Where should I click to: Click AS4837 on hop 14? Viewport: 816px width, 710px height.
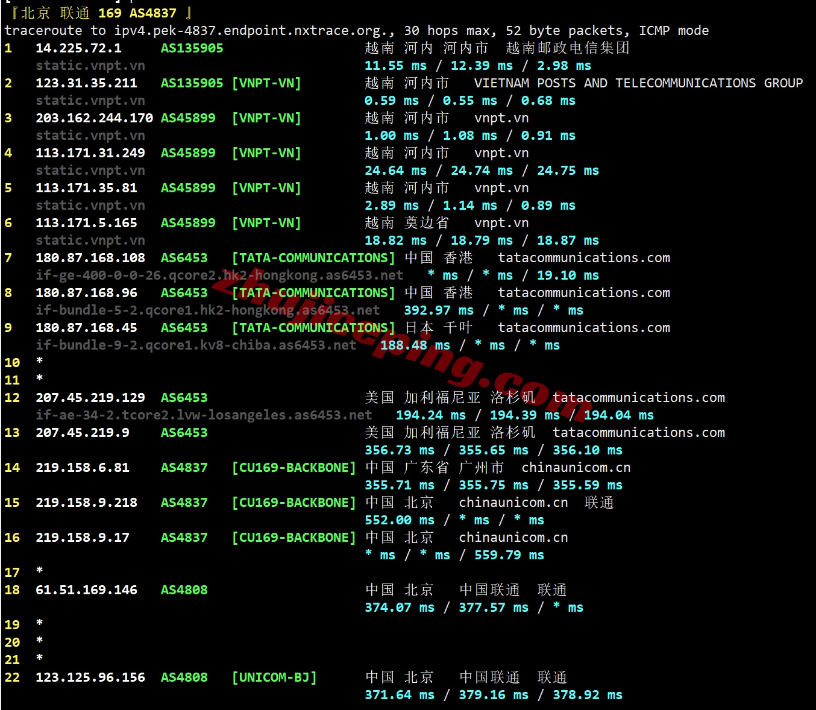[184, 468]
